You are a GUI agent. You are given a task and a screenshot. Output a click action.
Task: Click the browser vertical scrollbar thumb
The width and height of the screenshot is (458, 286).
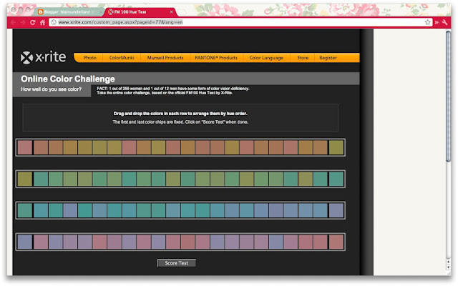coord(449,96)
